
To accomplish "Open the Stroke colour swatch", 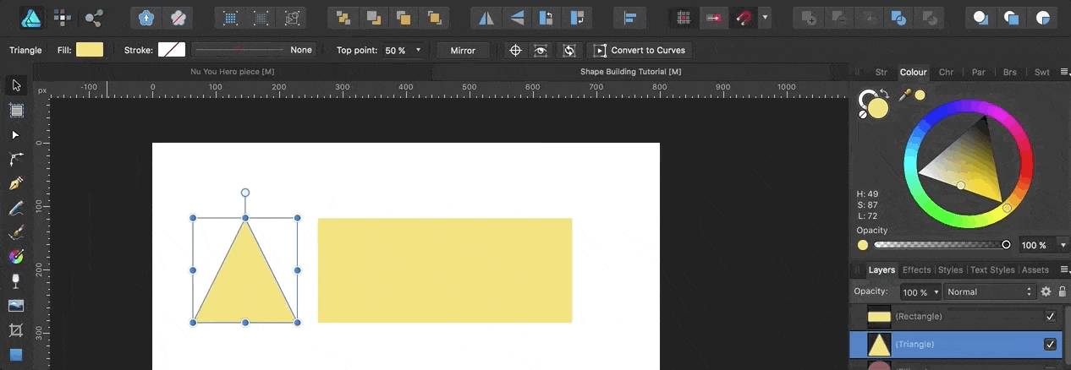I will (172, 50).
